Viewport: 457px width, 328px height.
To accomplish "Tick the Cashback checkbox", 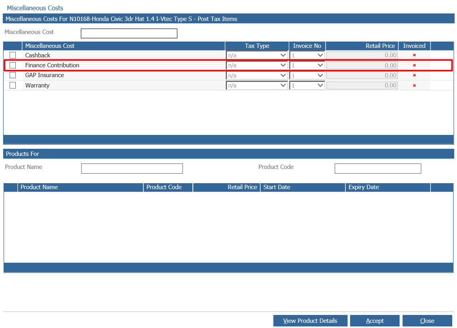I will click(x=13, y=55).
